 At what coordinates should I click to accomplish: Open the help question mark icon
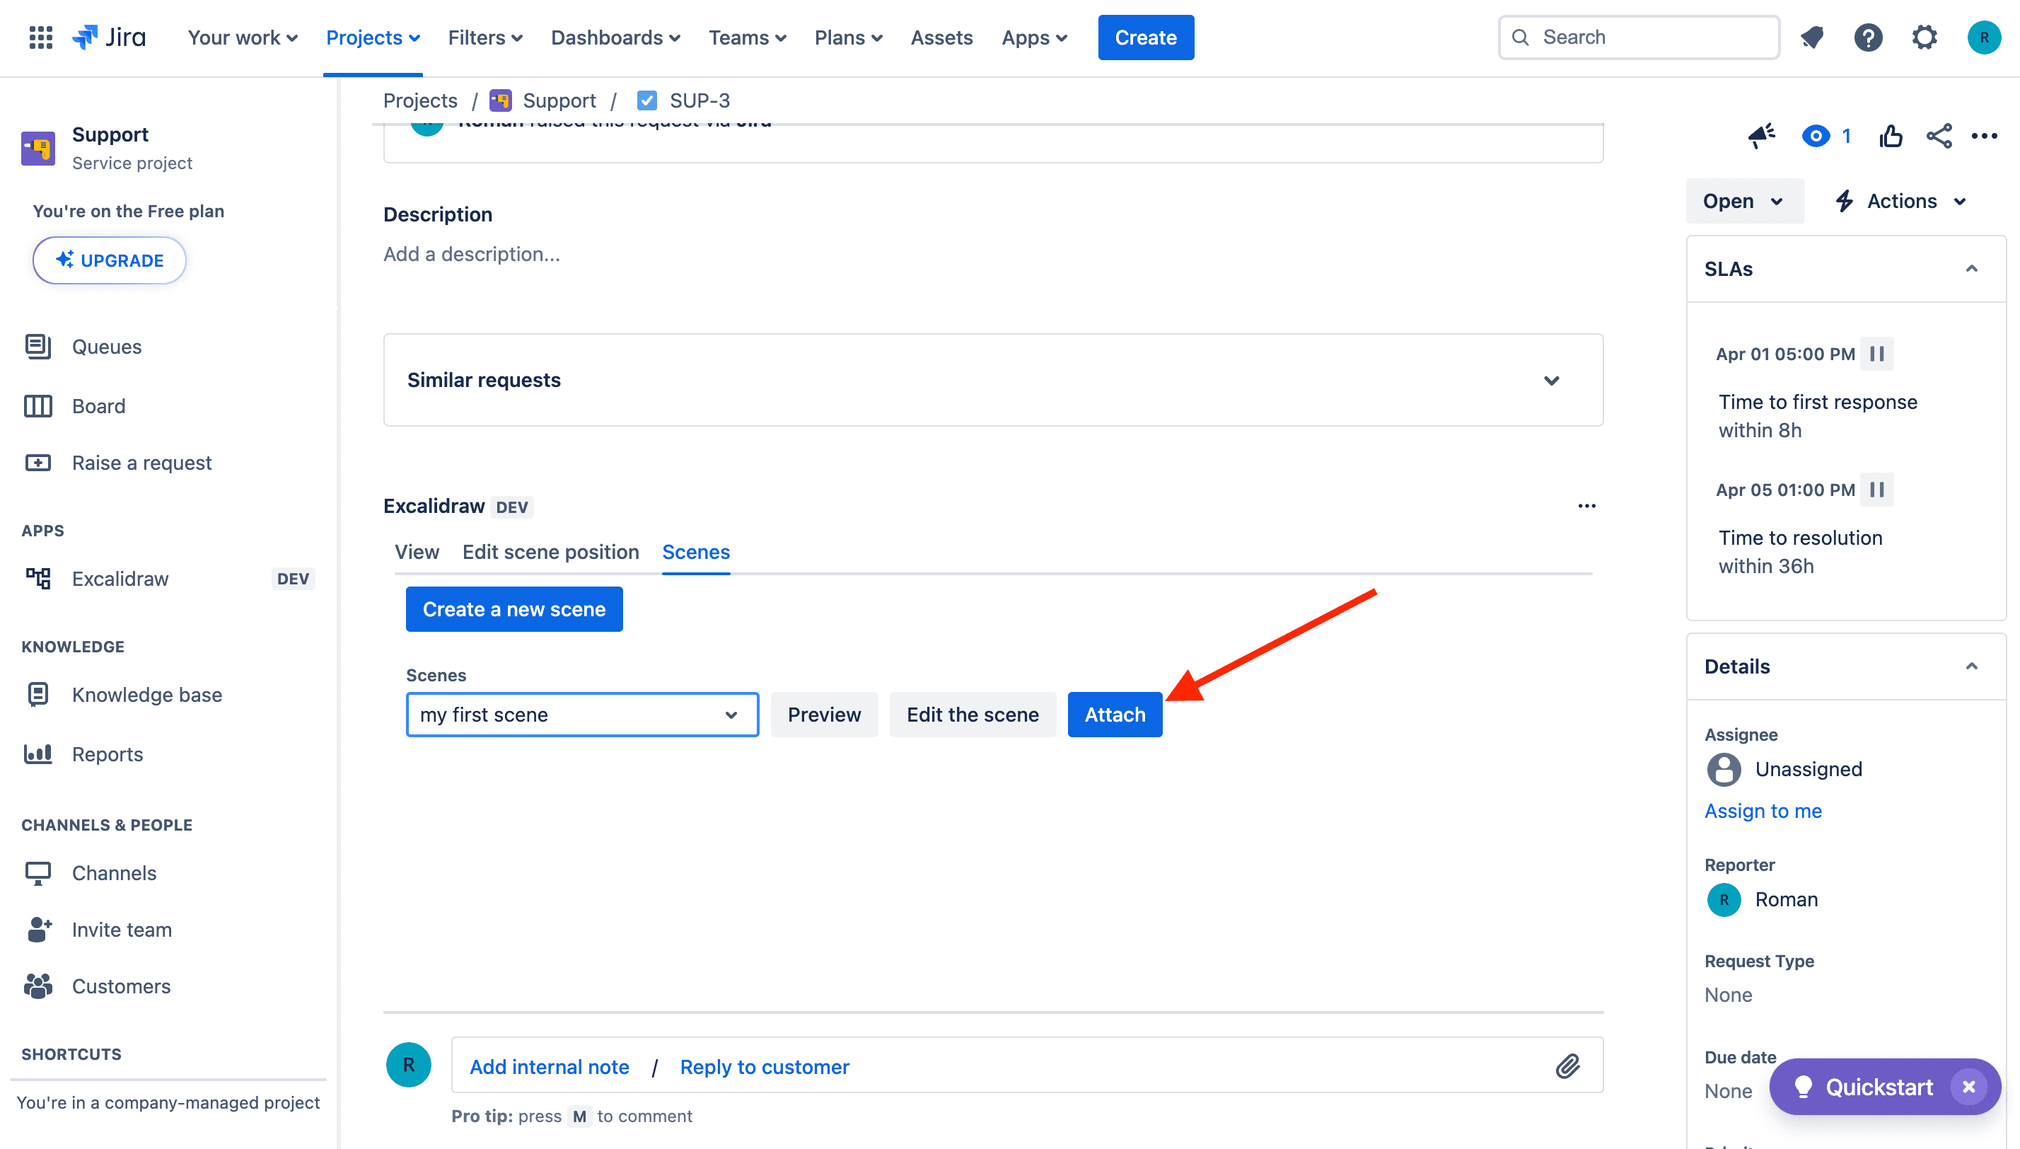pyautogui.click(x=1868, y=37)
